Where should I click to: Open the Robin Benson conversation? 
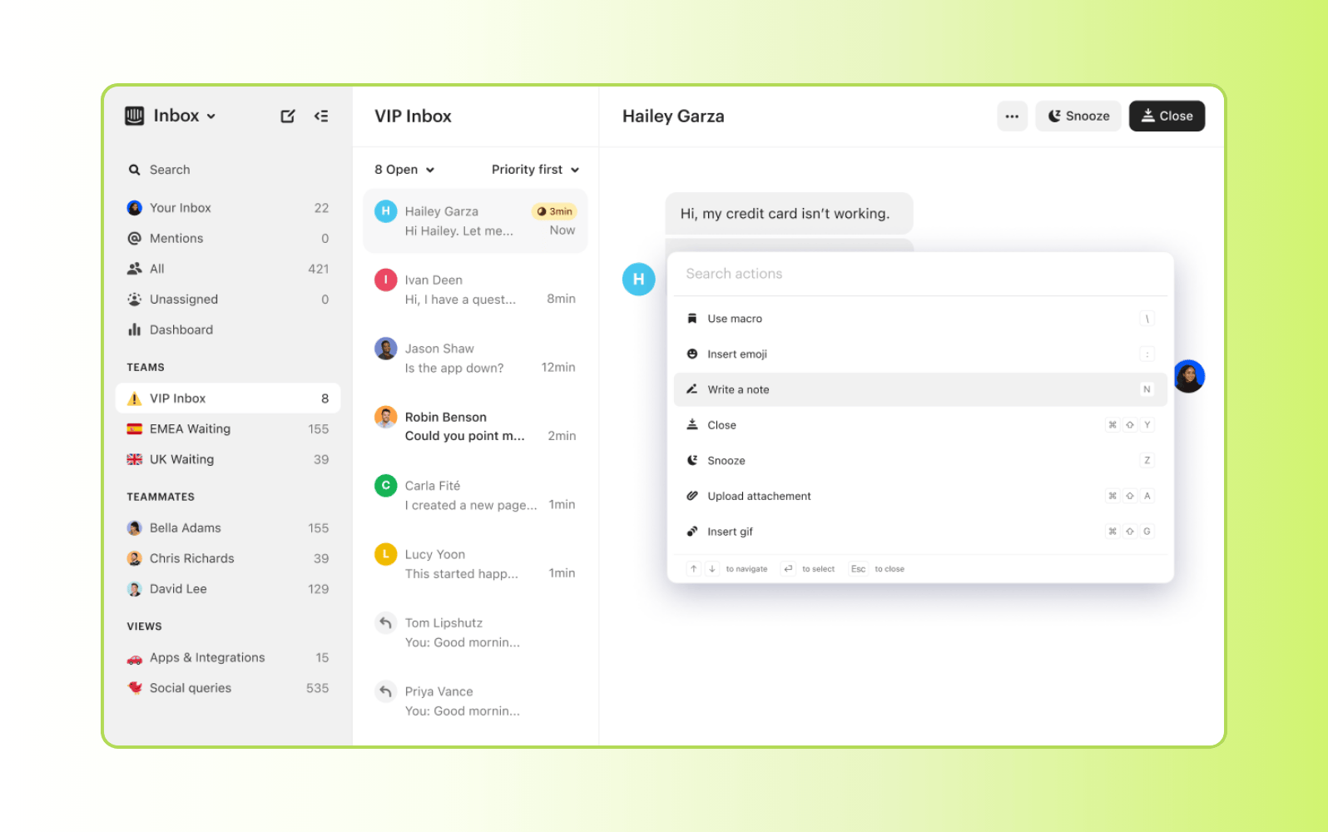(x=475, y=427)
